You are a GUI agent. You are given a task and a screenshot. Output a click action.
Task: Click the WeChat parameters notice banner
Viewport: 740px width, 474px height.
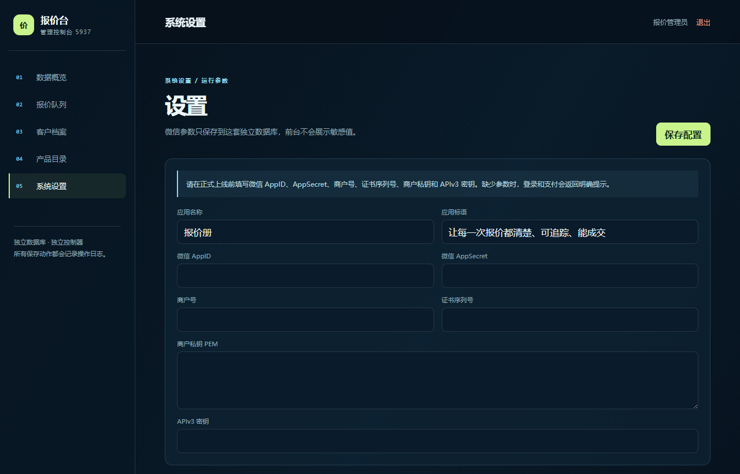pyautogui.click(x=438, y=184)
